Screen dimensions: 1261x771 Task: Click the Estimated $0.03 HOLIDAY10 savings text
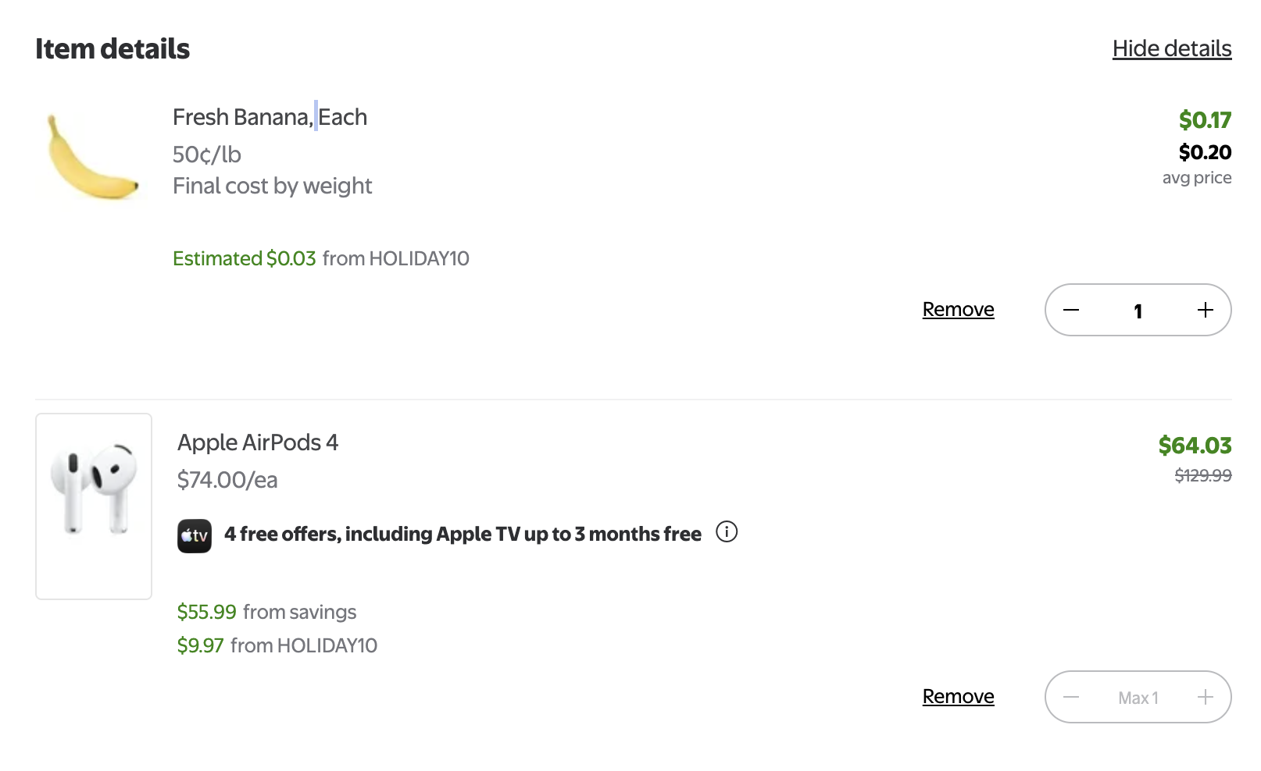pyautogui.click(x=320, y=258)
